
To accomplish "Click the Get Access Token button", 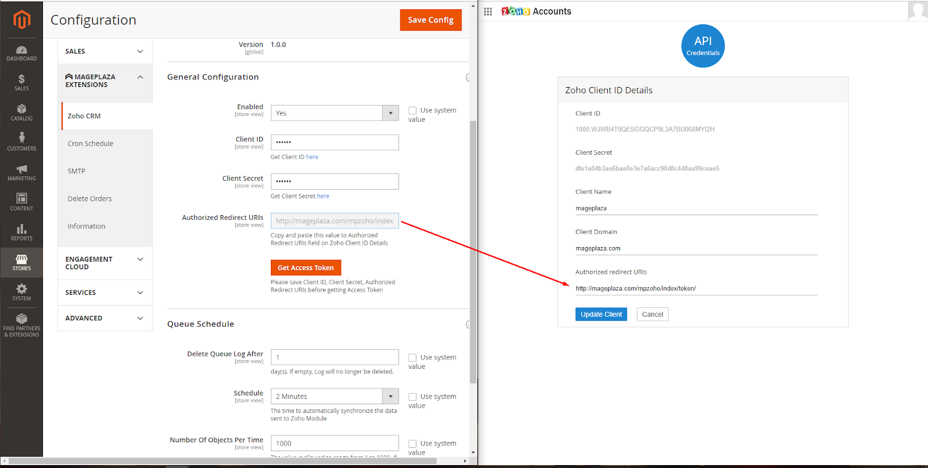I will [306, 268].
